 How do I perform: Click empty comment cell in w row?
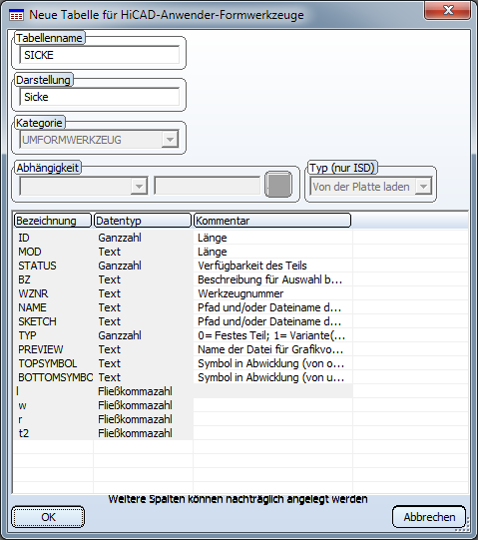(x=272, y=405)
